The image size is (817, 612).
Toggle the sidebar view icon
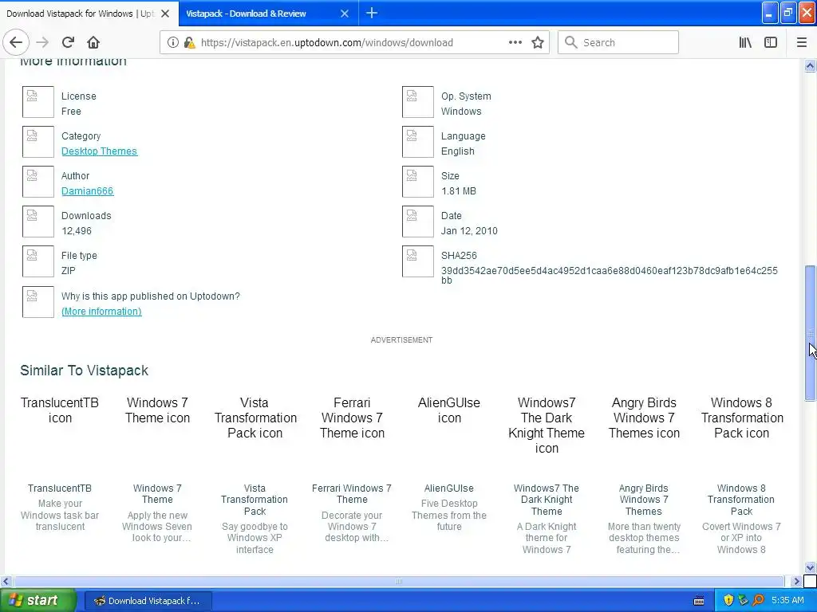pyautogui.click(x=771, y=42)
